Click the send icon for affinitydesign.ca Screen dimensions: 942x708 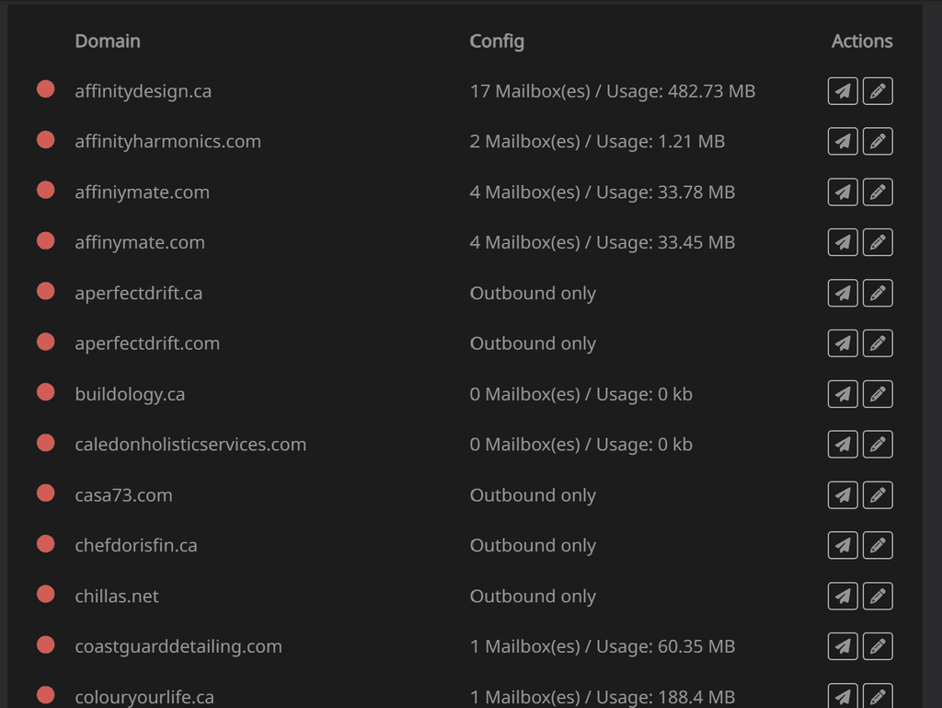(843, 91)
